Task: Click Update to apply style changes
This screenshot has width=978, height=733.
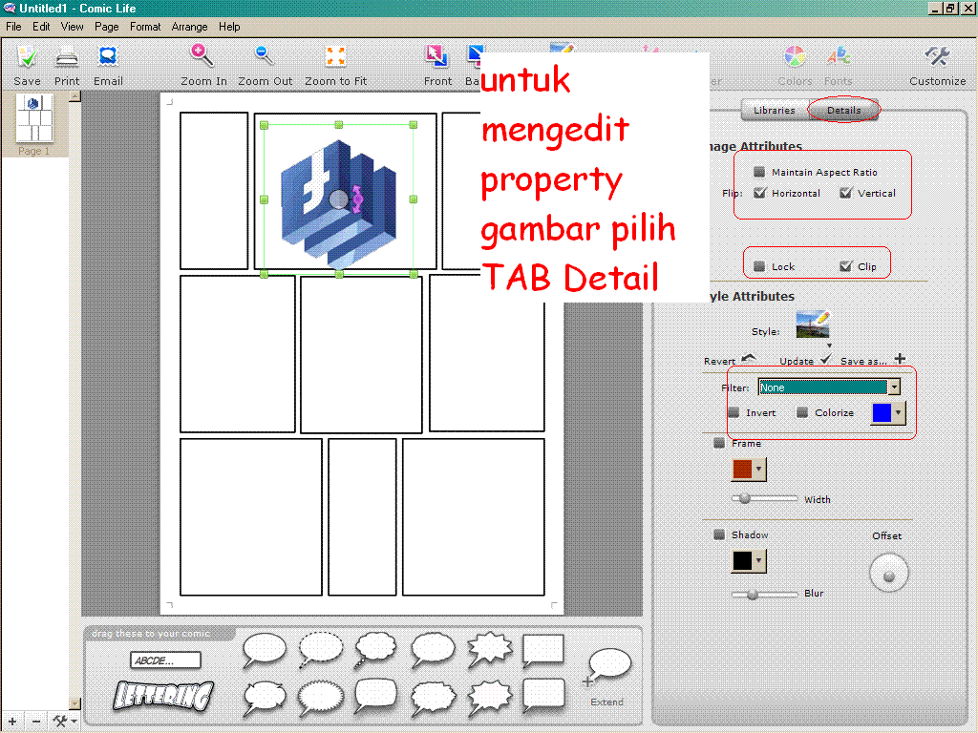Action: (805, 360)
